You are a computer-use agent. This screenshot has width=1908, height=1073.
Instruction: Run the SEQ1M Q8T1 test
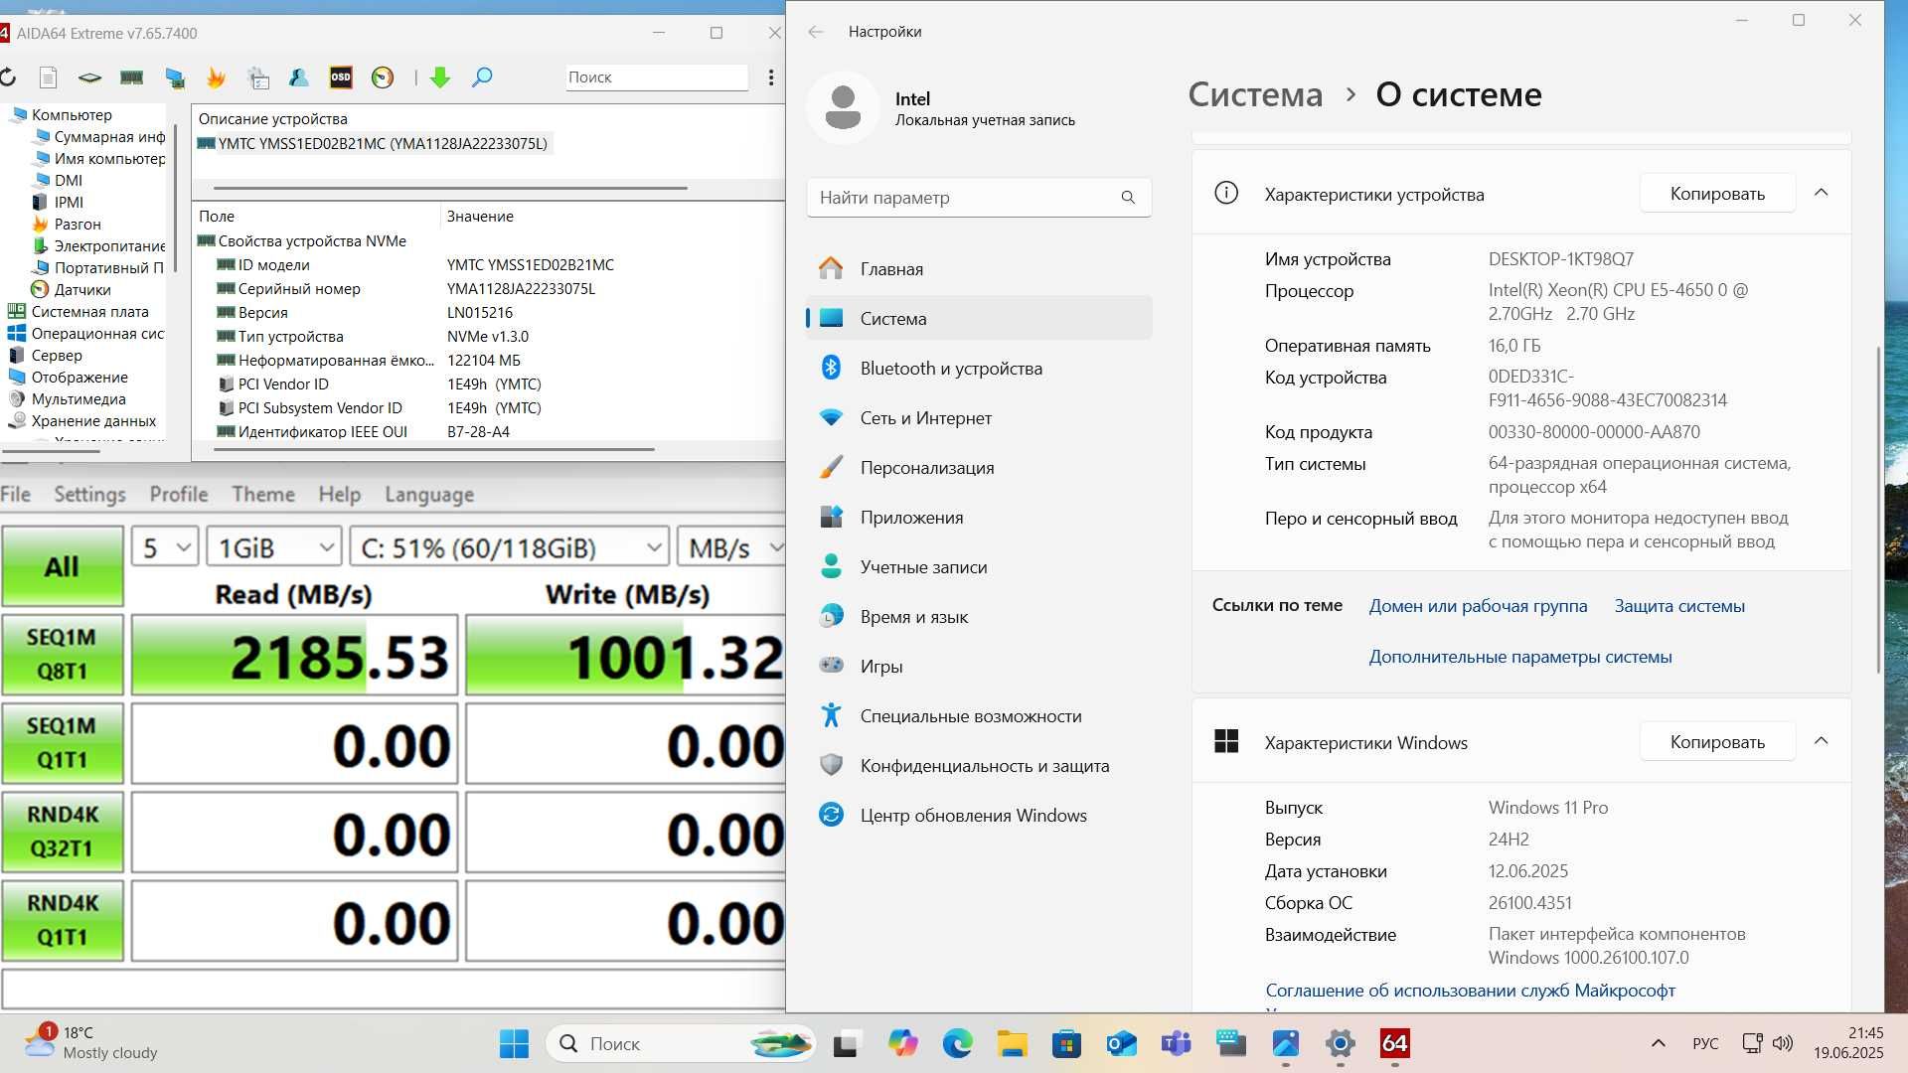(x=63, y=655)
